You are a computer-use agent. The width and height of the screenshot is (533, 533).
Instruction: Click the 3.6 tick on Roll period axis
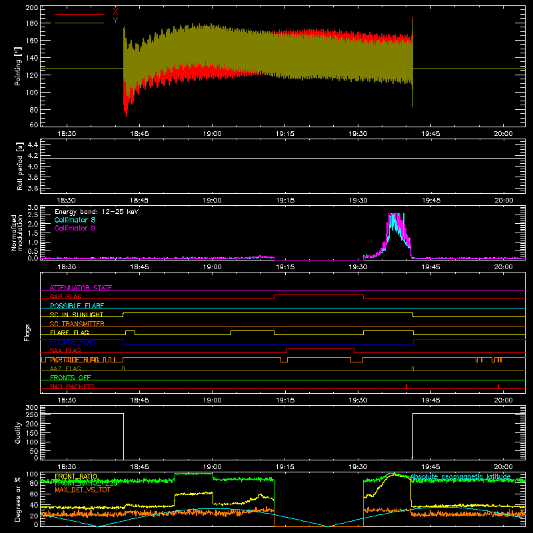(33, 188)
